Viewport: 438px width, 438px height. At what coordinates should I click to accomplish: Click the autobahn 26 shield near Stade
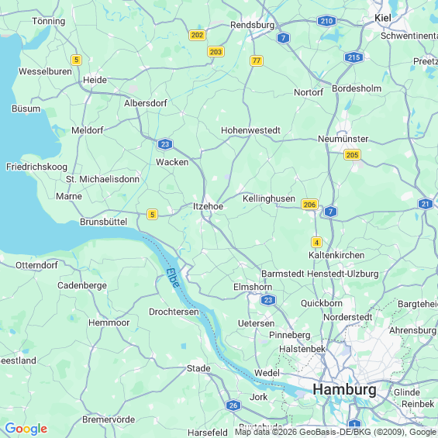click(233, 405)
